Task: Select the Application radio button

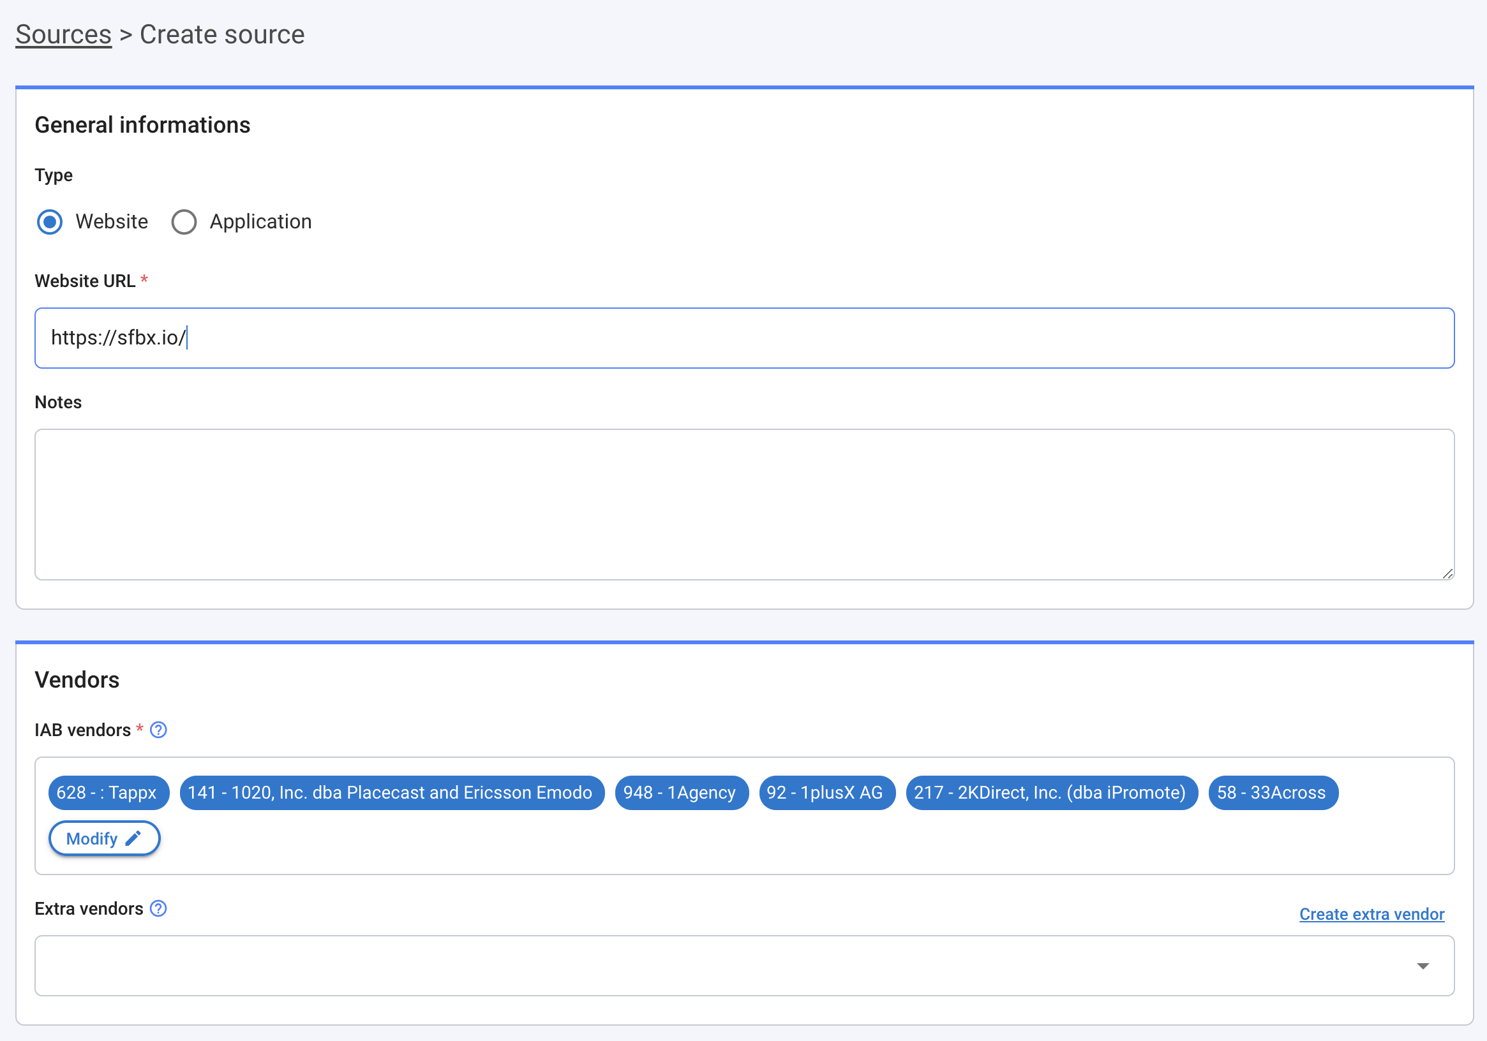Action: coord(184,222)
